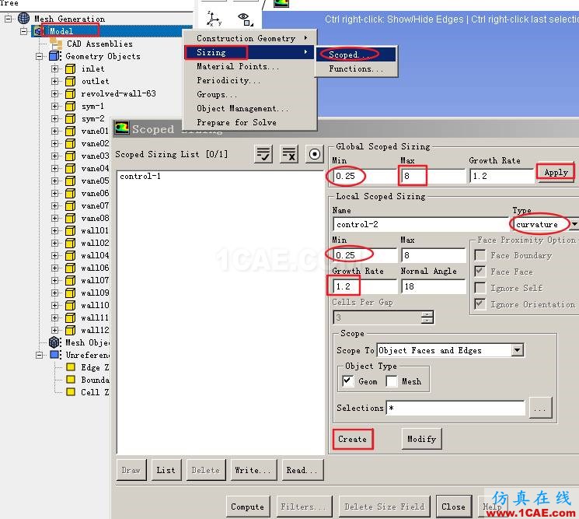Click the Read... button
This screenshot has height=519, width=579.
click(x=302, y=470)
